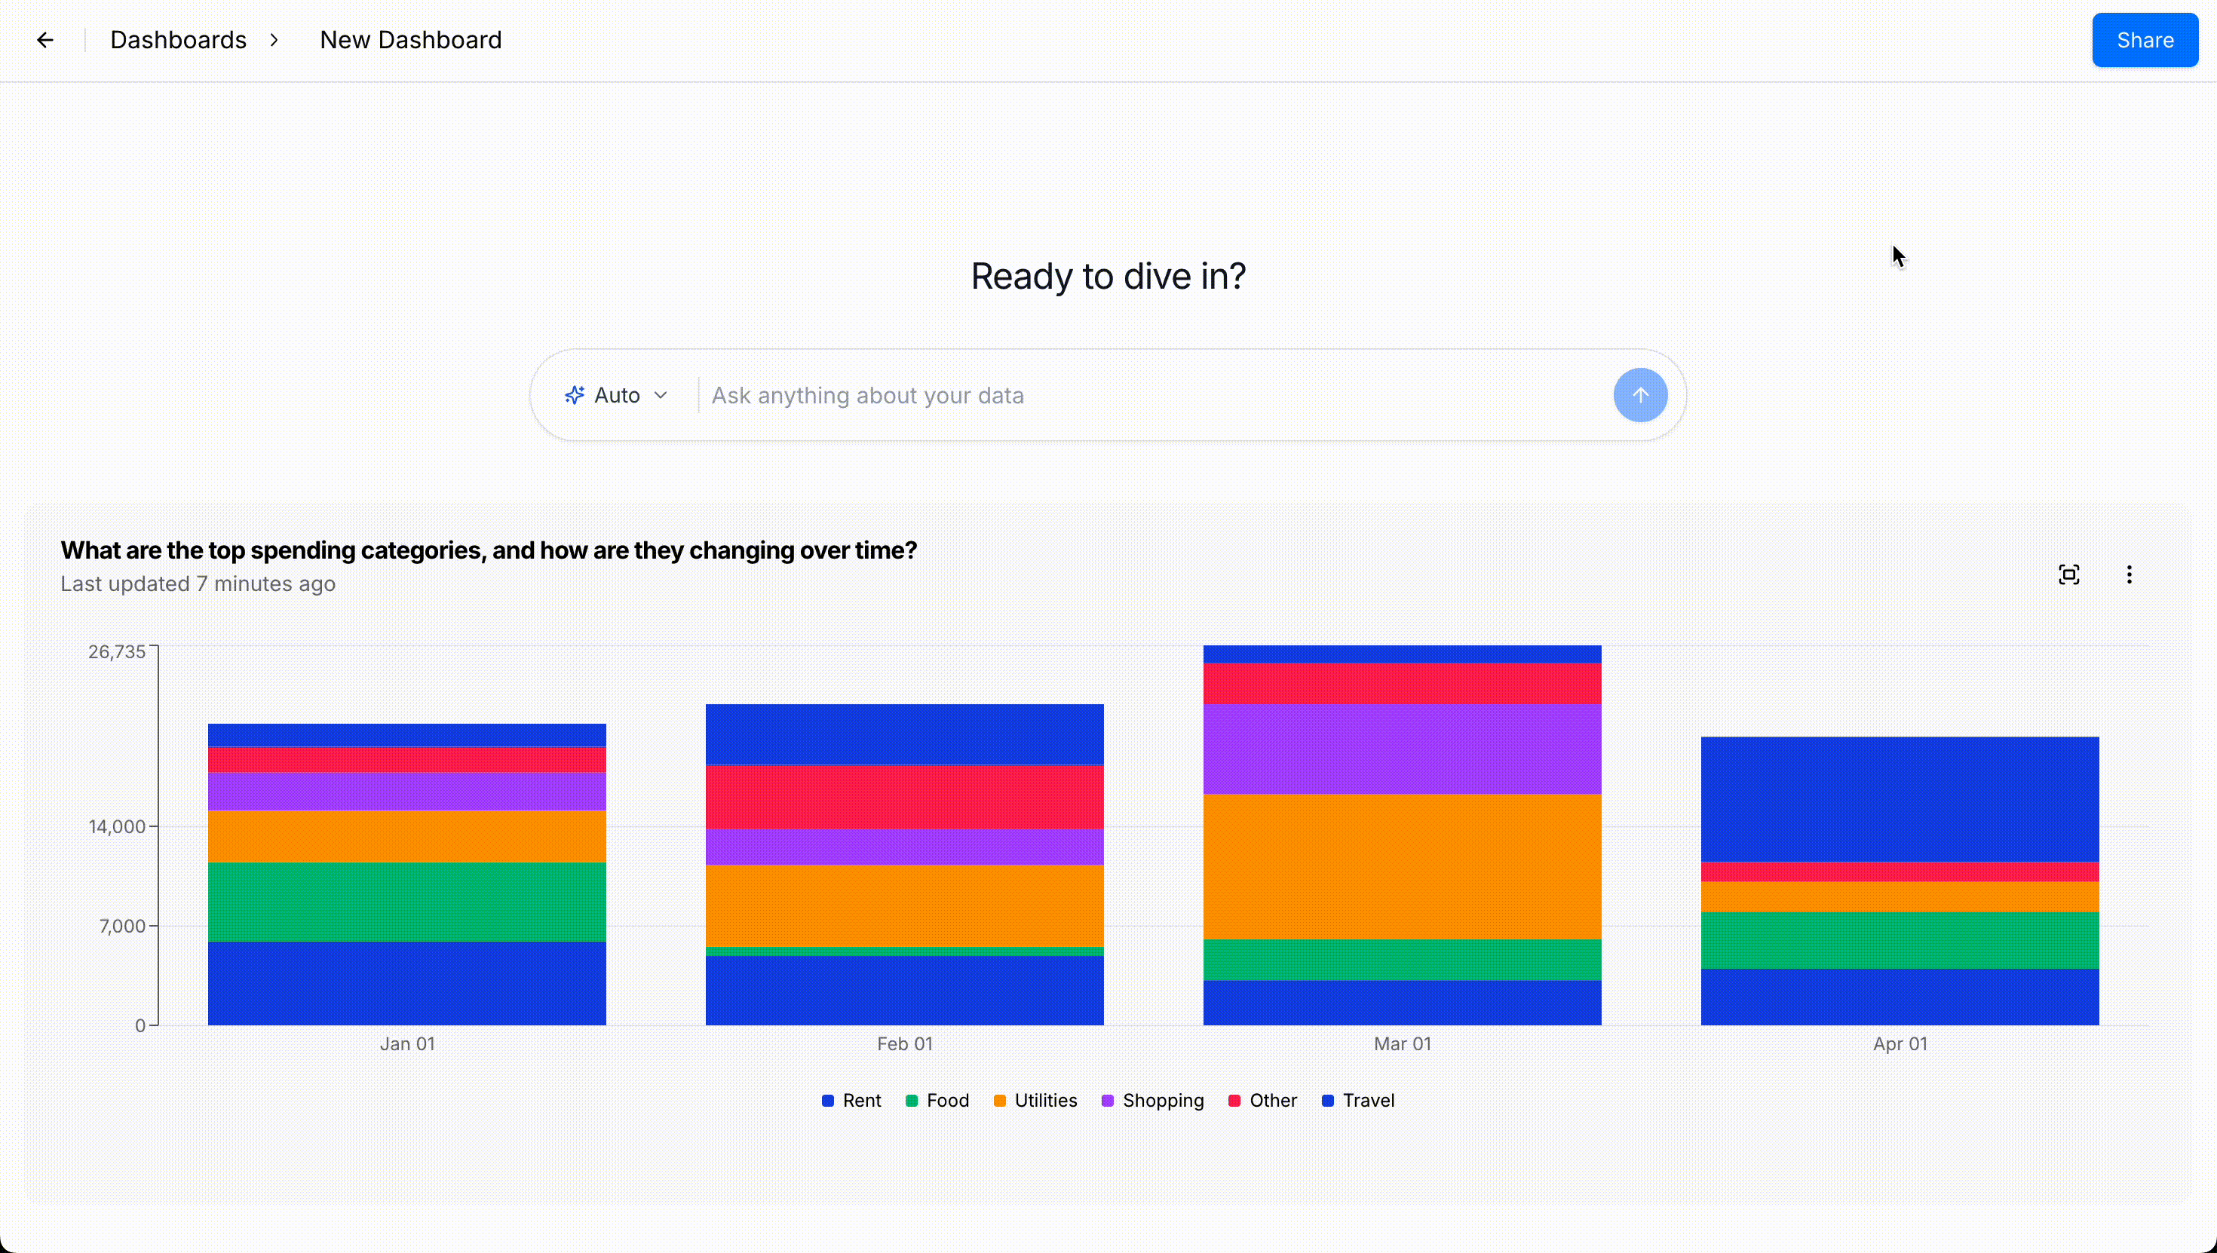The height and width of the screenshot is (1253, 2217).
Task: Select the Dashboards breadcrumb
Action: (x=178, y=40)
